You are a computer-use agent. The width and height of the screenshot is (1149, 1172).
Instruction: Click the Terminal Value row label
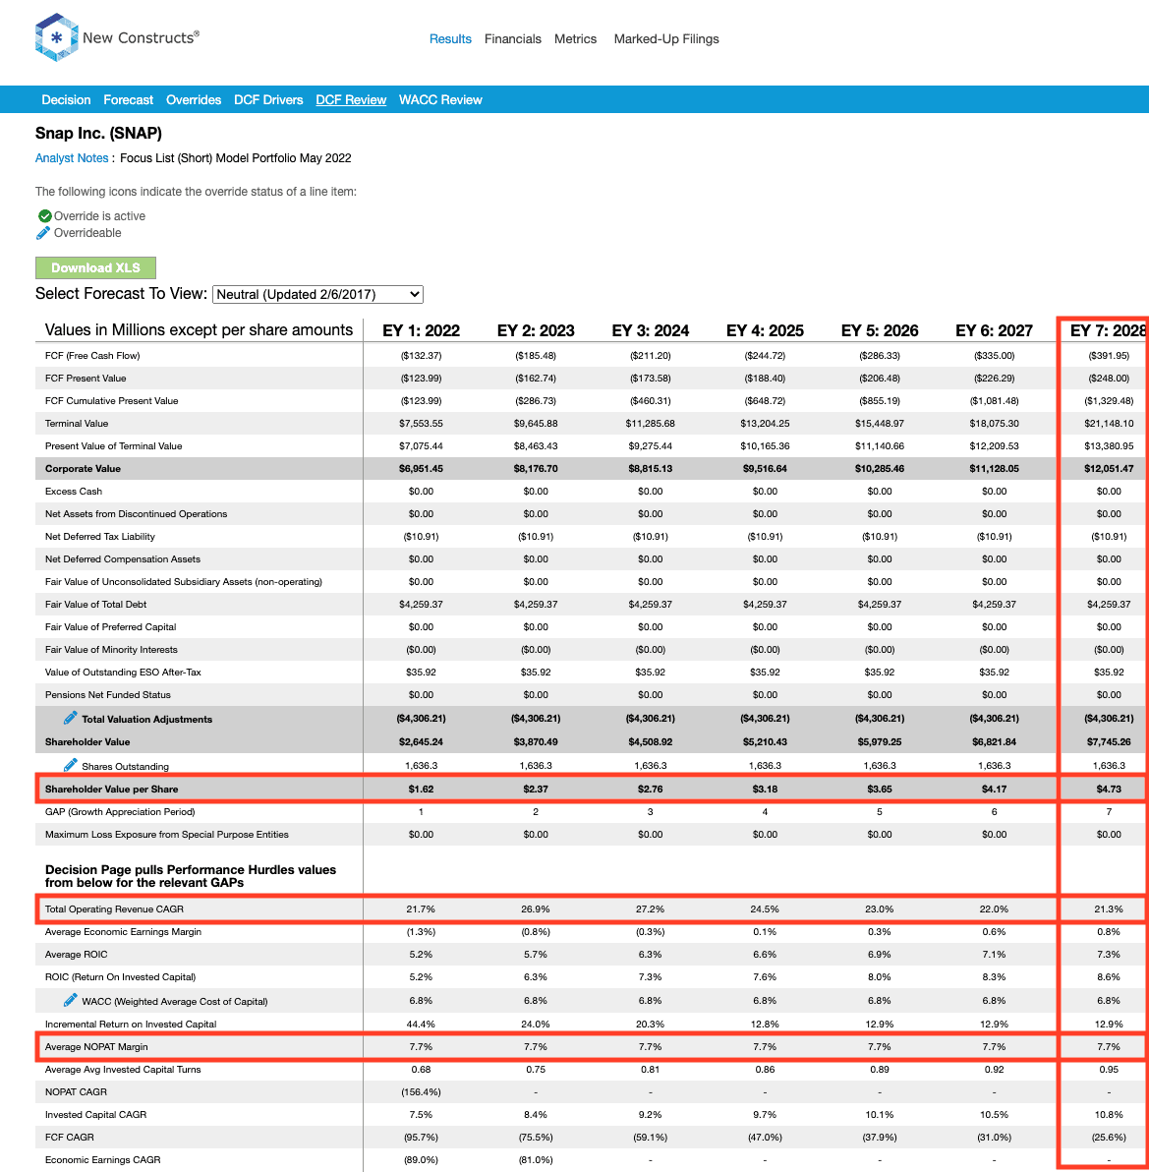(x=77, y=423)
